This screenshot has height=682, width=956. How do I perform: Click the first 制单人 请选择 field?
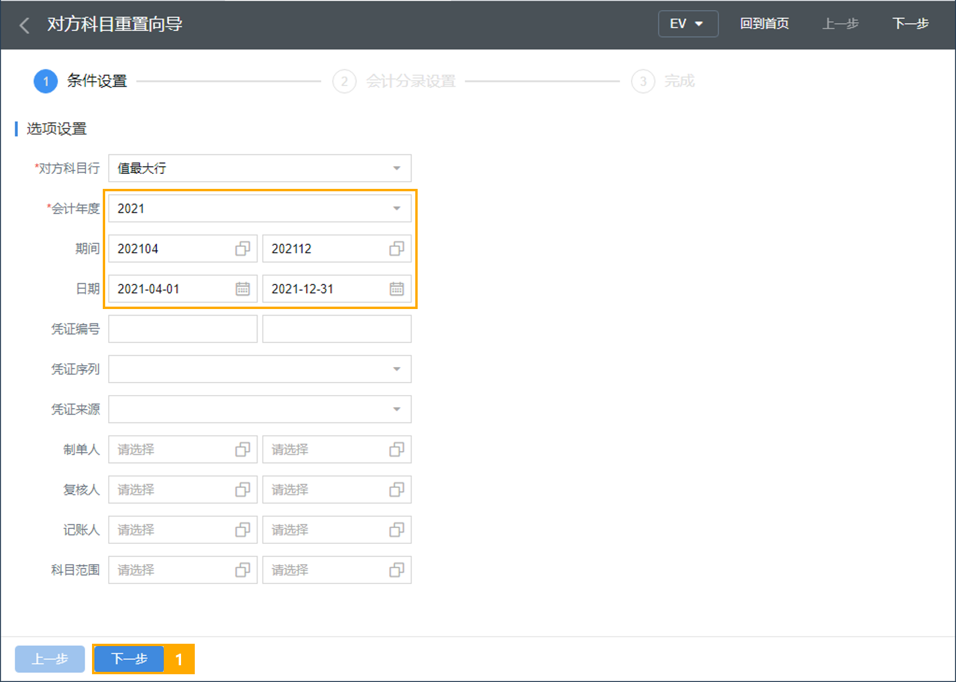click(x=183, y=449)
